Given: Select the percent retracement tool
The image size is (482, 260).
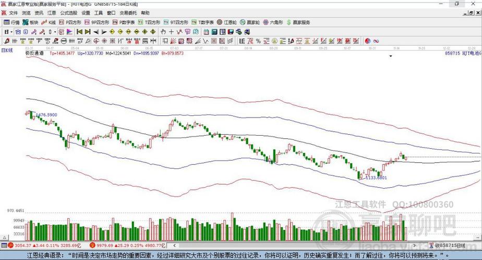Looking at the screenshot, I should [x=258, y=41].
